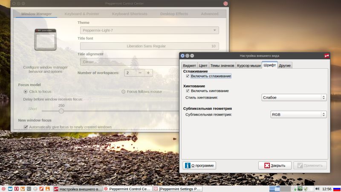Click the volume speaker icon in the tray
341x192 pixels.
coord(317,189)
